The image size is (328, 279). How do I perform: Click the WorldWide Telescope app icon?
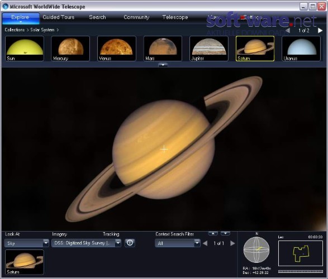tap(5, 7)
